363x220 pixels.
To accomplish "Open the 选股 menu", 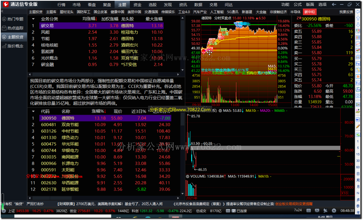I will tap(152, 5).
